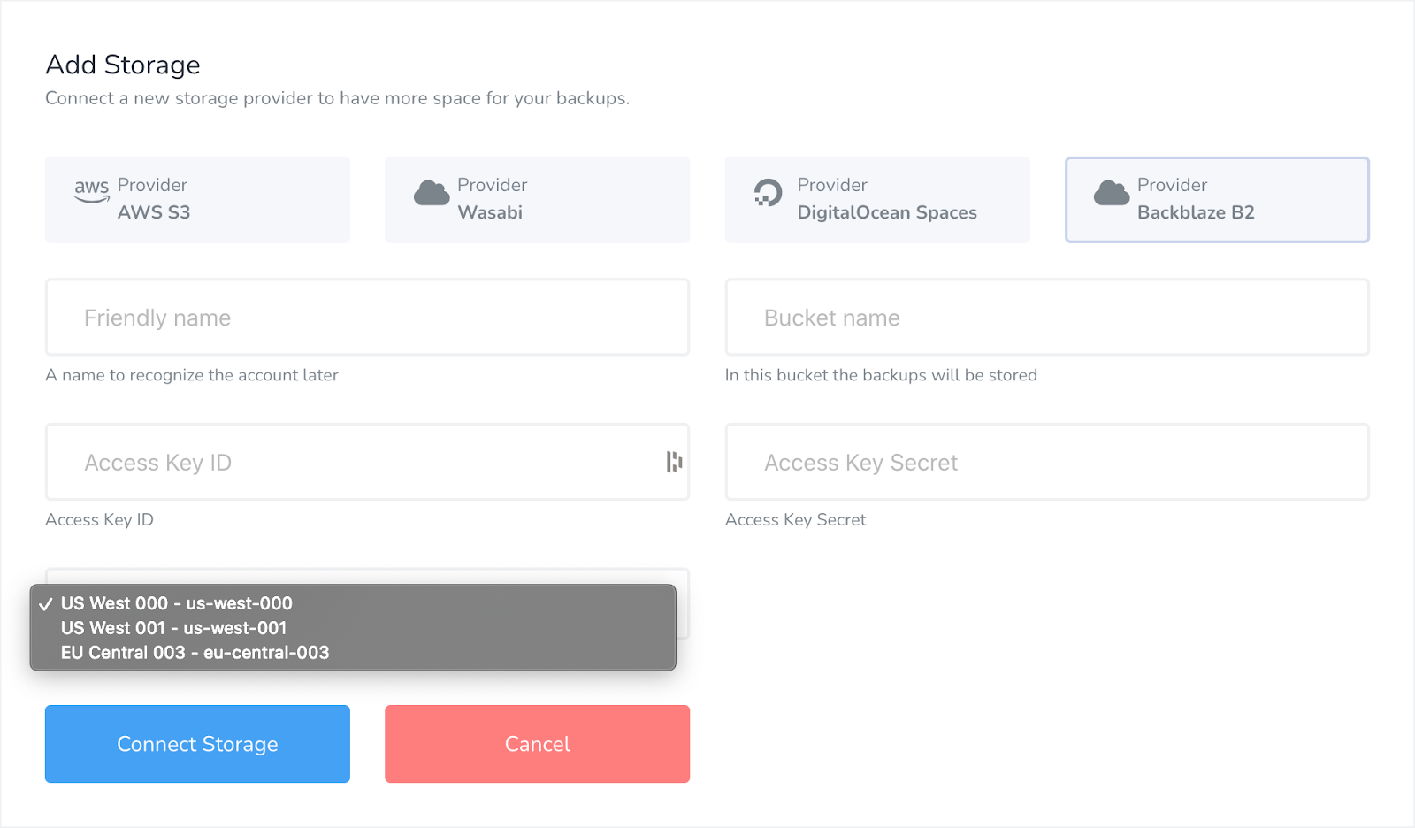Click the "Connect a new storage provider" description
This screenshot has width=1415, height=828.
pos(337,98)
